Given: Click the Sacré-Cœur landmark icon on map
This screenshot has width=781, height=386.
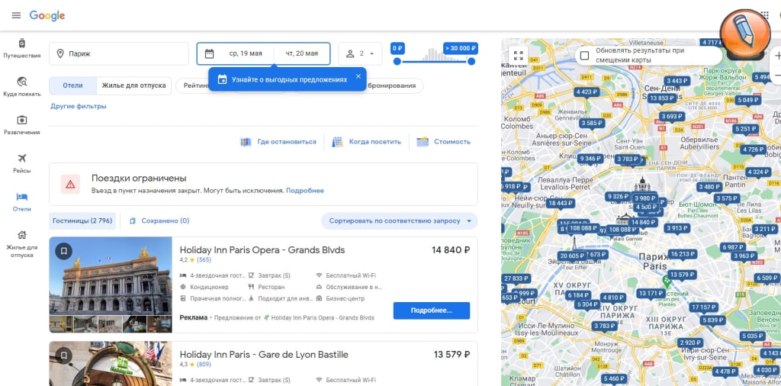Looking at the screenshot, I should (x=642, y=185).
